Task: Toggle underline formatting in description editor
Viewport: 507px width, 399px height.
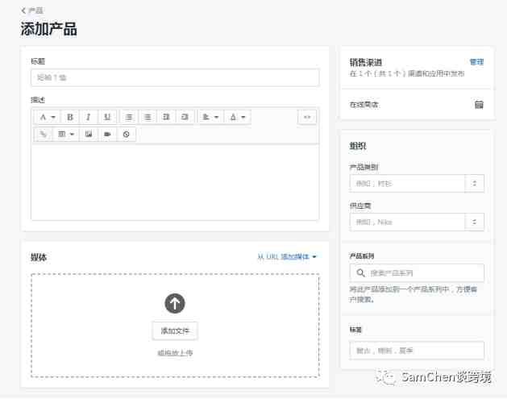Action: pos(107,117)
